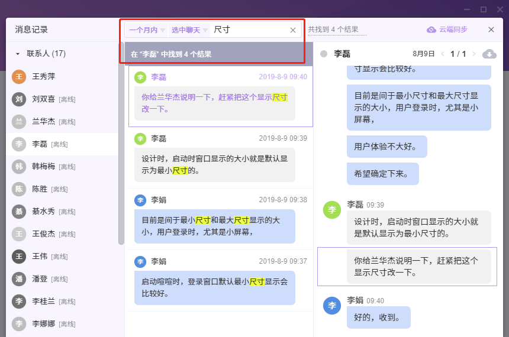The height and width of the screenshot is (337, 509).
Task: Click the blue 李娟 avatar in chat
Action: (x=332, y=306)
